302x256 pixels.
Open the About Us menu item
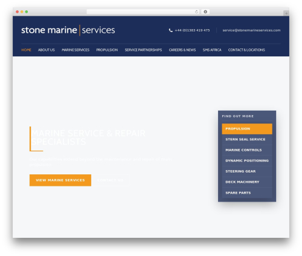pyautogui.click(x=47, y=50)
